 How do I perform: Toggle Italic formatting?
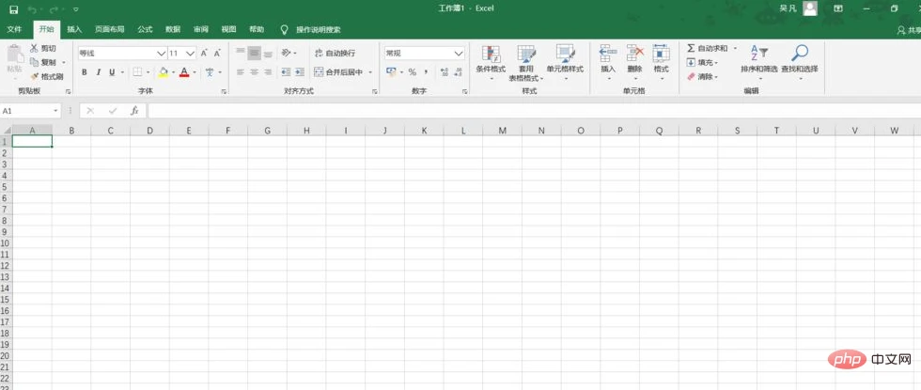pyautogui.click(x=98, y=72)
